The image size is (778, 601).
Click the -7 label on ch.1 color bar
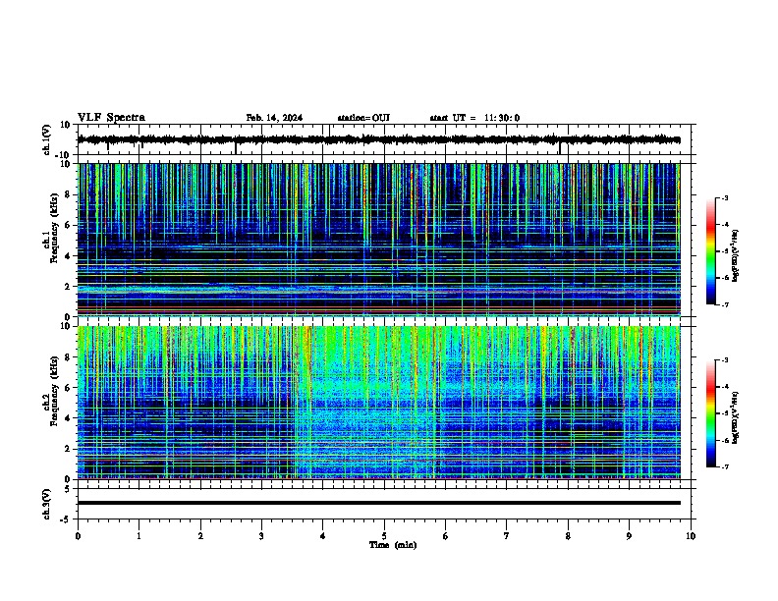(x=724, y=304)
